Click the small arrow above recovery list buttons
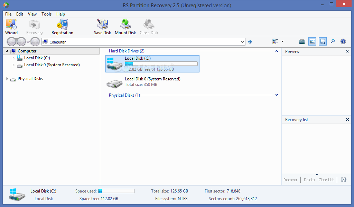354x207 pixels. [317, 175]
